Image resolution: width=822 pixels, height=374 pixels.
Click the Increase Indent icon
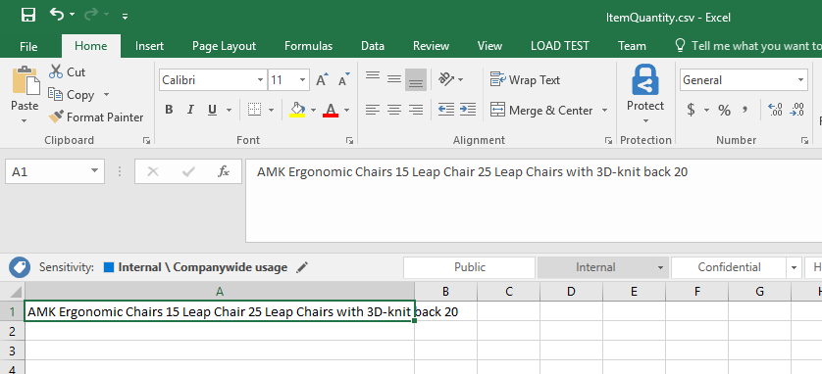tap(468, 110)
